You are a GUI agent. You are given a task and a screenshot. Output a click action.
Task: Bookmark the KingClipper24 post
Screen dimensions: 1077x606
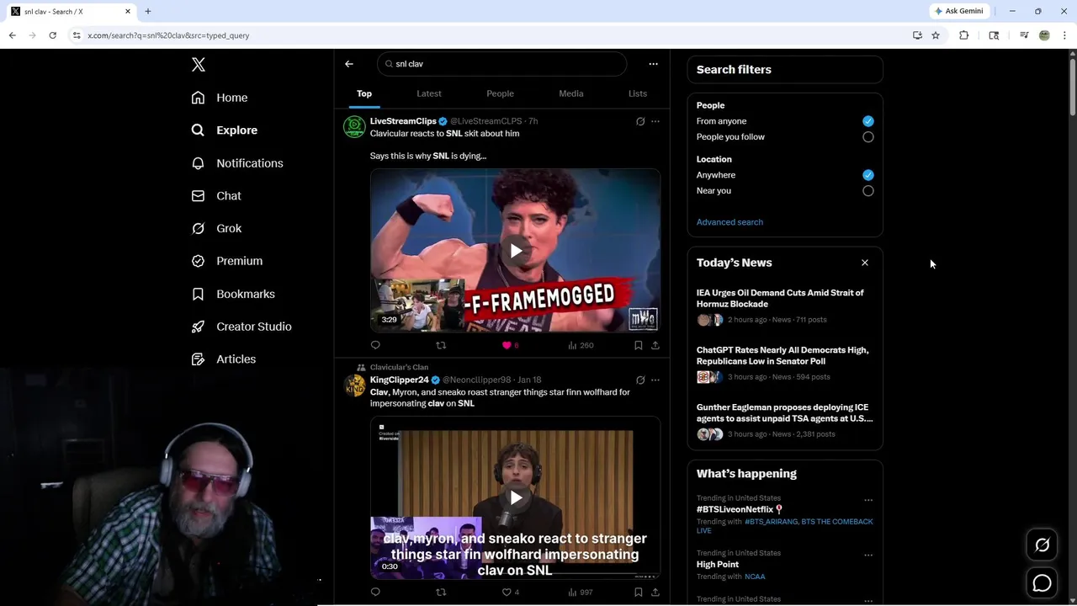coord(639,593)
